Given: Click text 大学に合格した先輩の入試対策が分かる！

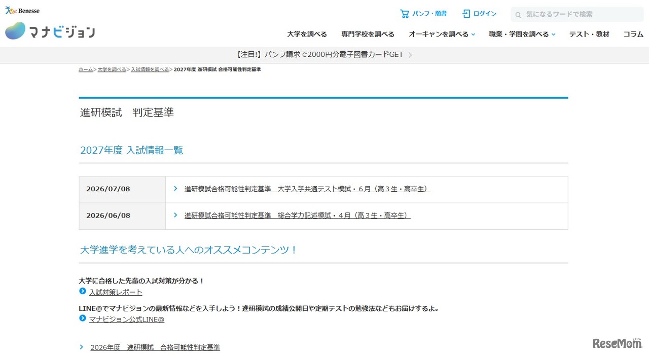Looking at the screenshot, I should (141, 280).
